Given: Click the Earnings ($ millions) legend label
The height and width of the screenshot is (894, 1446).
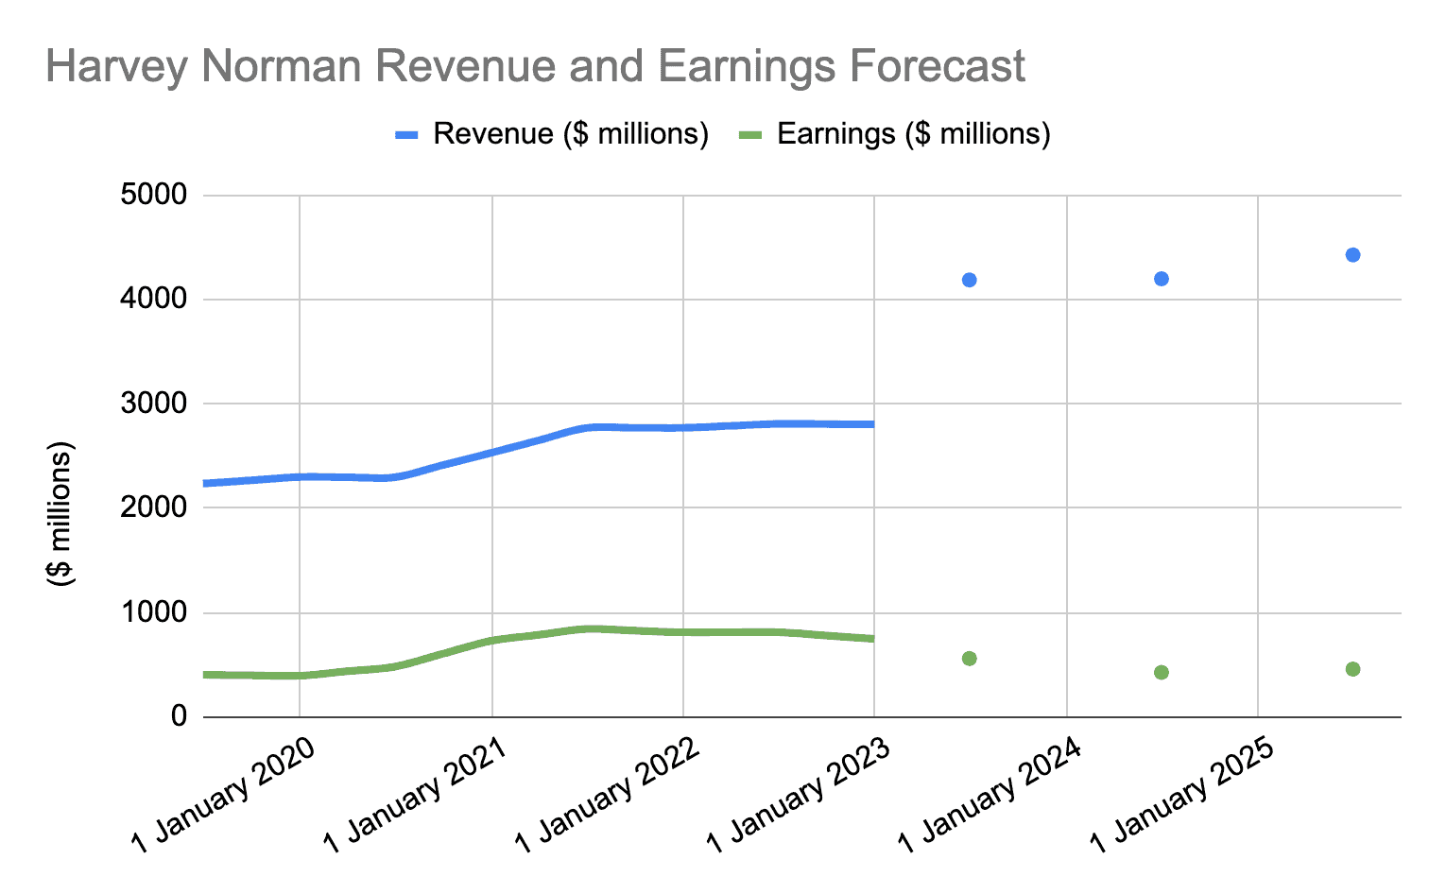Looking at the screenshot, I should (x=913, y=134).
